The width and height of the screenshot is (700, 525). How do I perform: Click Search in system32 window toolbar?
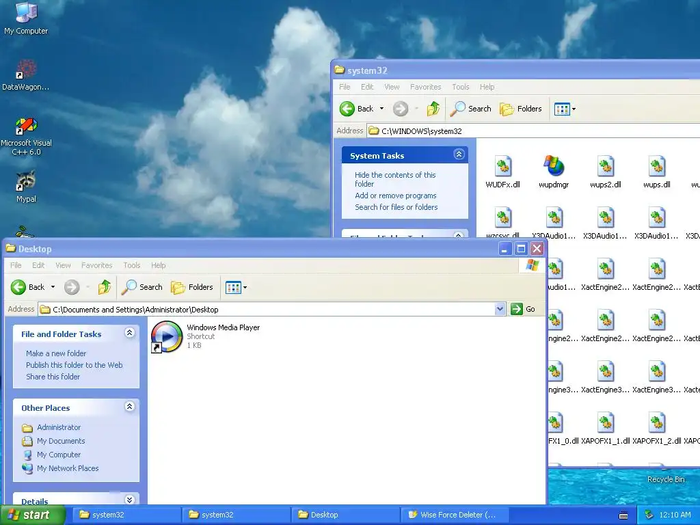point(470,109)
